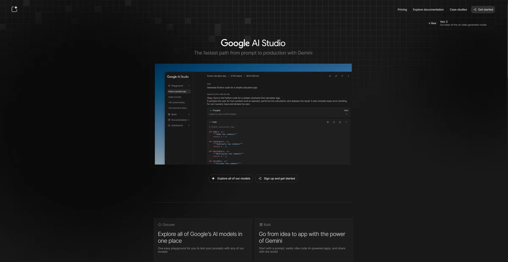The height and width of the screenshot is (262, 508).
Task: Collapse the Code block using its chevron
Action: 346,122
